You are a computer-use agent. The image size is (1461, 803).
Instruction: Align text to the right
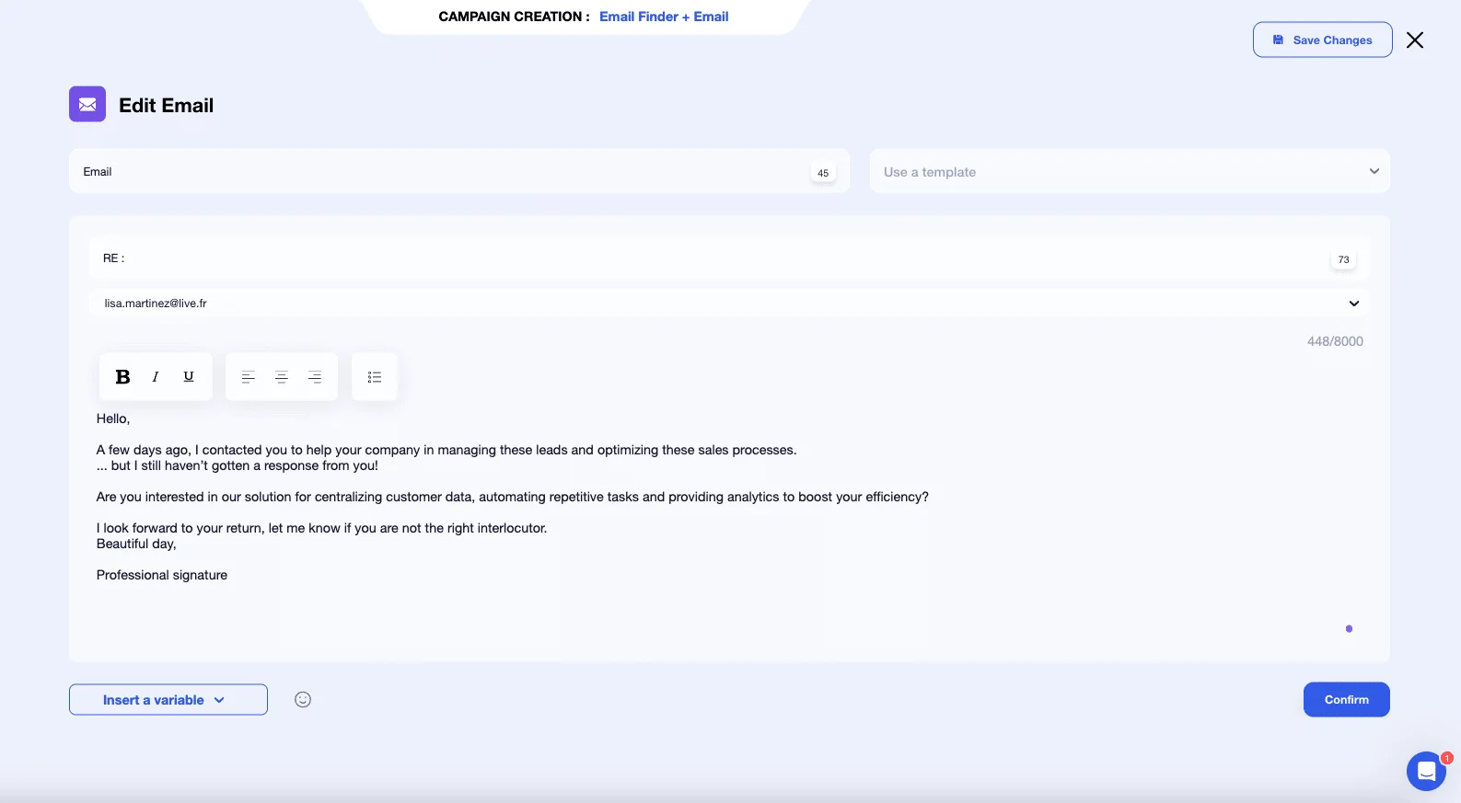[315, 377]
